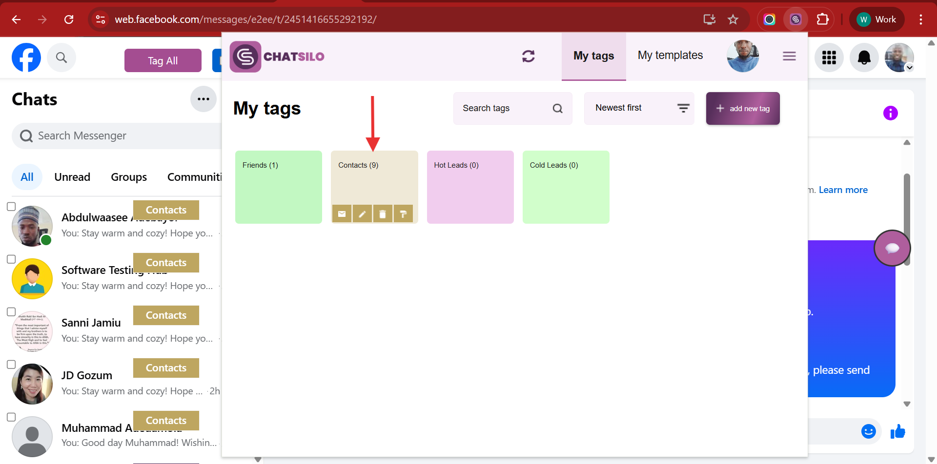Open the Chrome three-dot menu
937x464 pixels.
pos(920,19)
